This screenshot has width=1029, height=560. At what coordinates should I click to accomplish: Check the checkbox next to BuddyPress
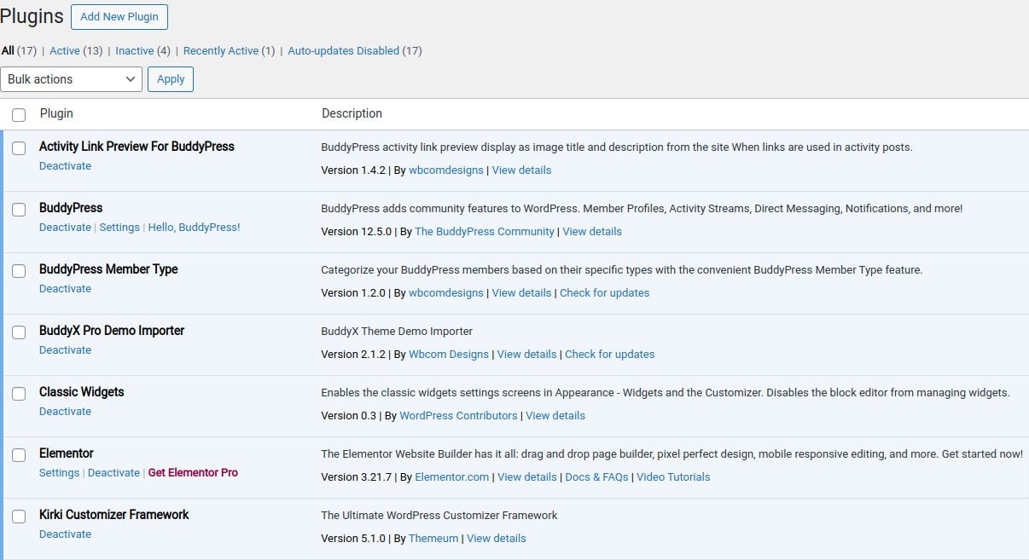point(19,209)
